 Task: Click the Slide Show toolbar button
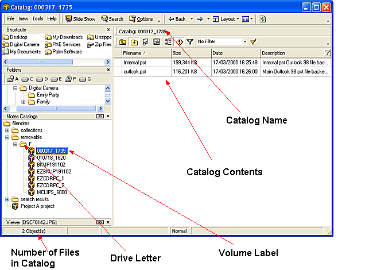click(80, 19)
